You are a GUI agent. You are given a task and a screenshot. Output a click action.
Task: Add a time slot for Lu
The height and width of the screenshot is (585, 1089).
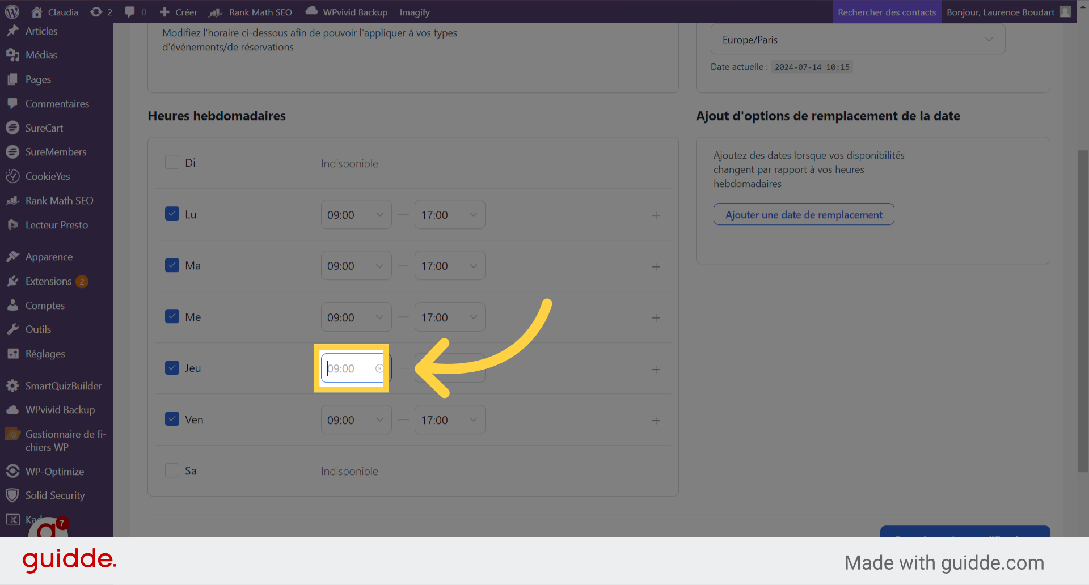point(656,215)
